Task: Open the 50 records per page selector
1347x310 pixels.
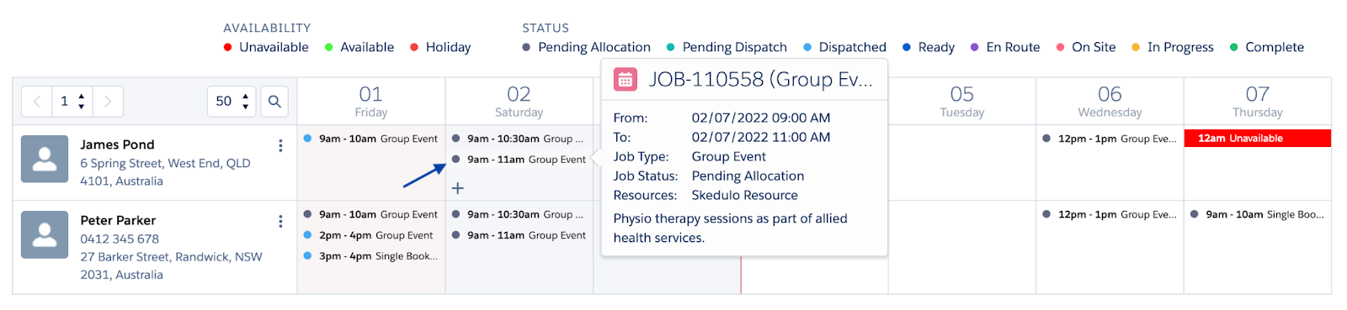Action: (232, 102)
